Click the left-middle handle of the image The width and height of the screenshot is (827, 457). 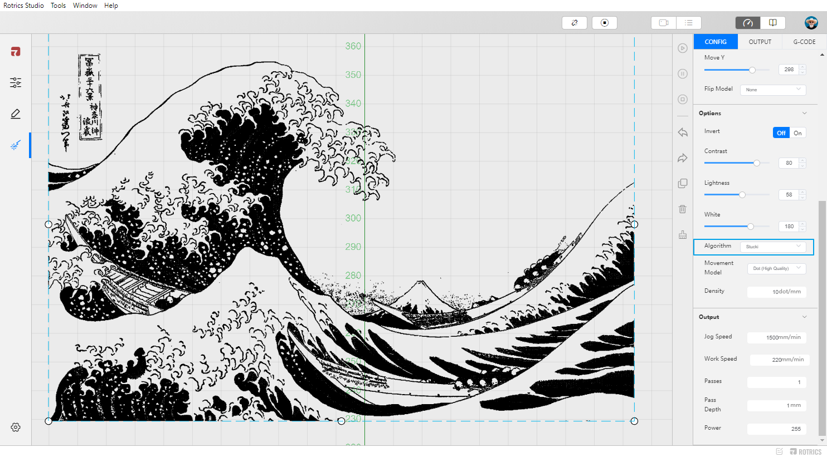(x=48, y=224)
